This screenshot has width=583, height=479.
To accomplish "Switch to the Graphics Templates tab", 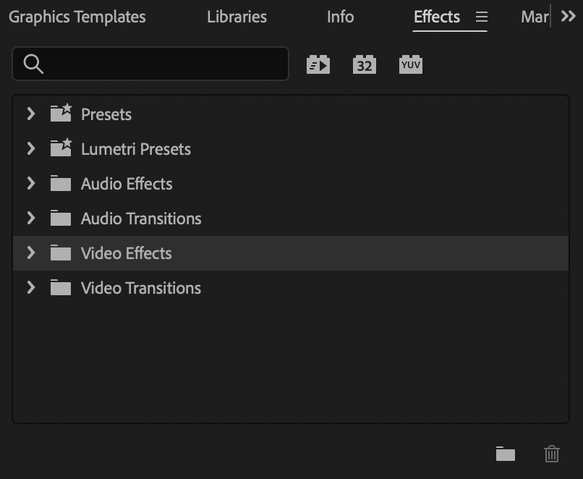I will point(77,17).
